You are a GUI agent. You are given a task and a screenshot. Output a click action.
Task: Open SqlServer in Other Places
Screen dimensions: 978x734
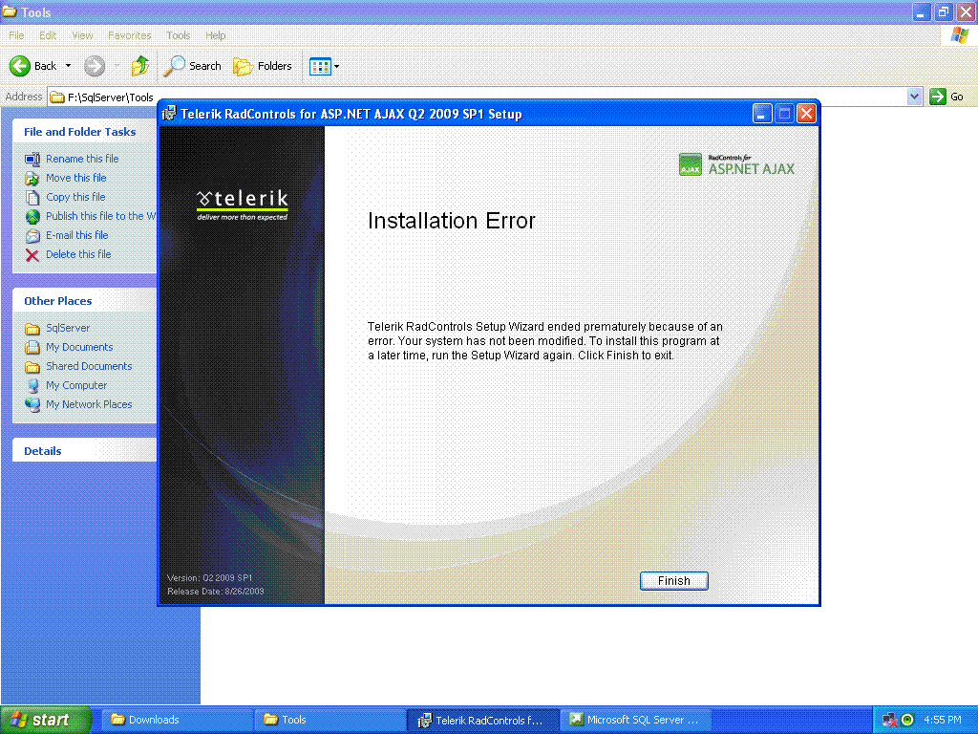click(68, 328)
